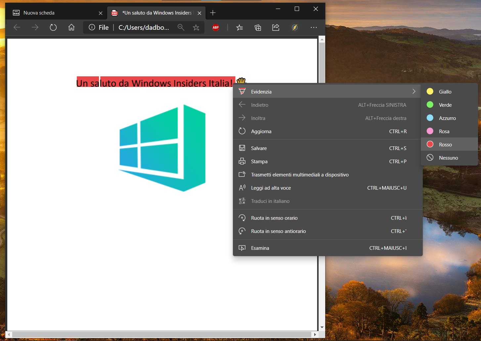Click the Share icon in toolbar
This screenshot has width=481, height=341.
[276, 27]
